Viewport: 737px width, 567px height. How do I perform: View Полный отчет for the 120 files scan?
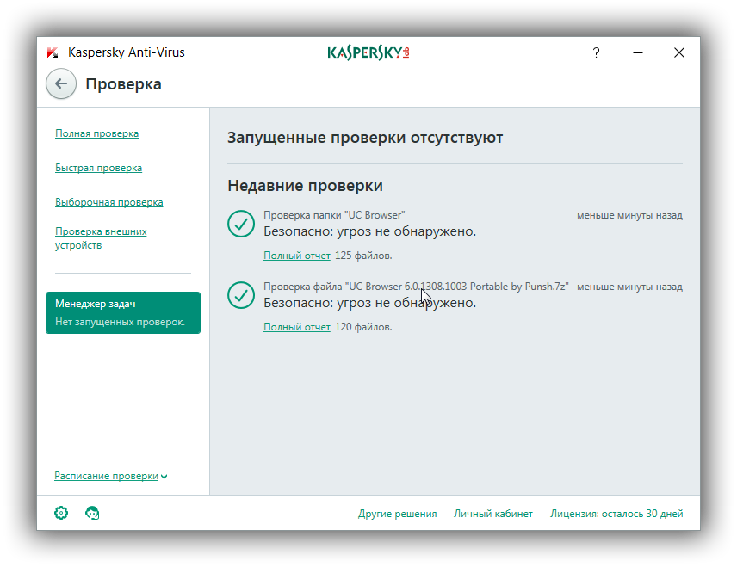(296, 327)
